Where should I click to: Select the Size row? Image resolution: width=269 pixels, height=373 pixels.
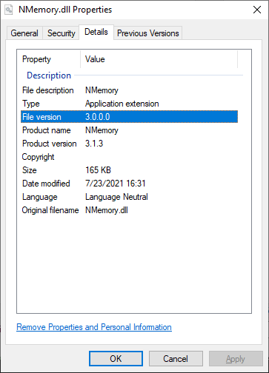click(x=129, y=170)
